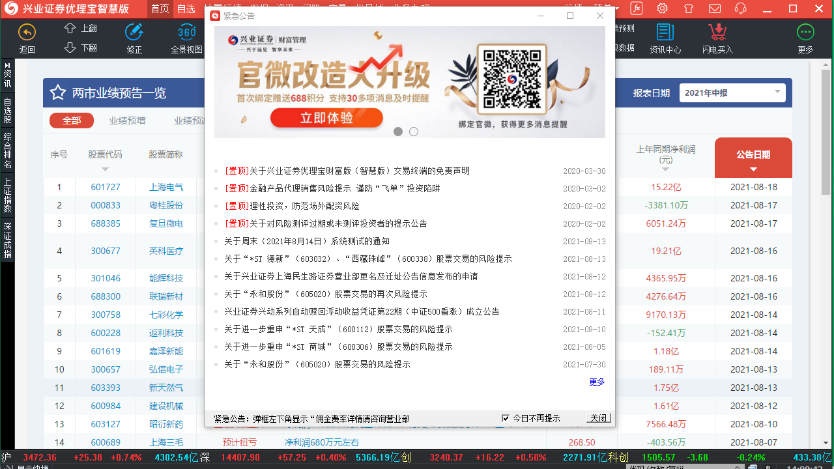Viewport: 834px width, 469px height.
Task: Open the settings gear icon
Action: pyautogui.click(x=662, y=8)
